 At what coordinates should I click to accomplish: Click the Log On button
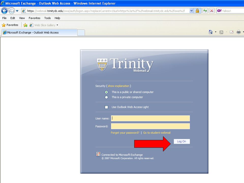(x=181, y=141)
